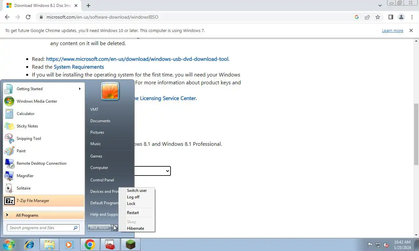Open the Paint program

(44, 151)
